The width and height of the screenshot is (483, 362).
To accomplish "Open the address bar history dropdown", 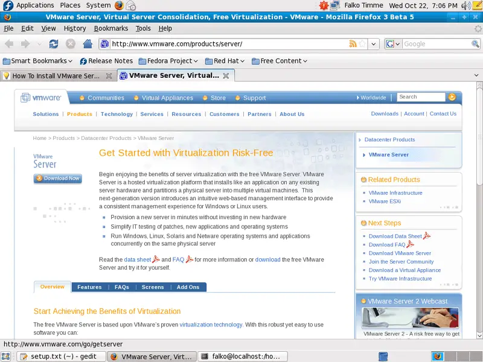I will 373,43.
